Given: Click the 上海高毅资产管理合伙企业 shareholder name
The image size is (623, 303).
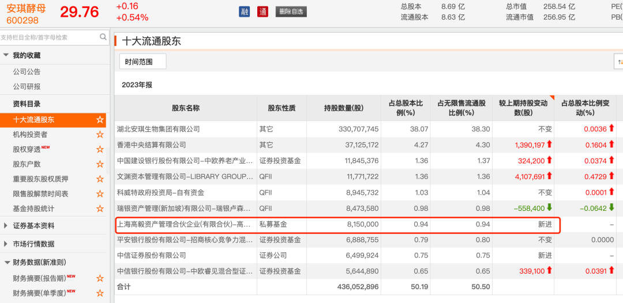Looking at the screenshot, I should (185, 224).
